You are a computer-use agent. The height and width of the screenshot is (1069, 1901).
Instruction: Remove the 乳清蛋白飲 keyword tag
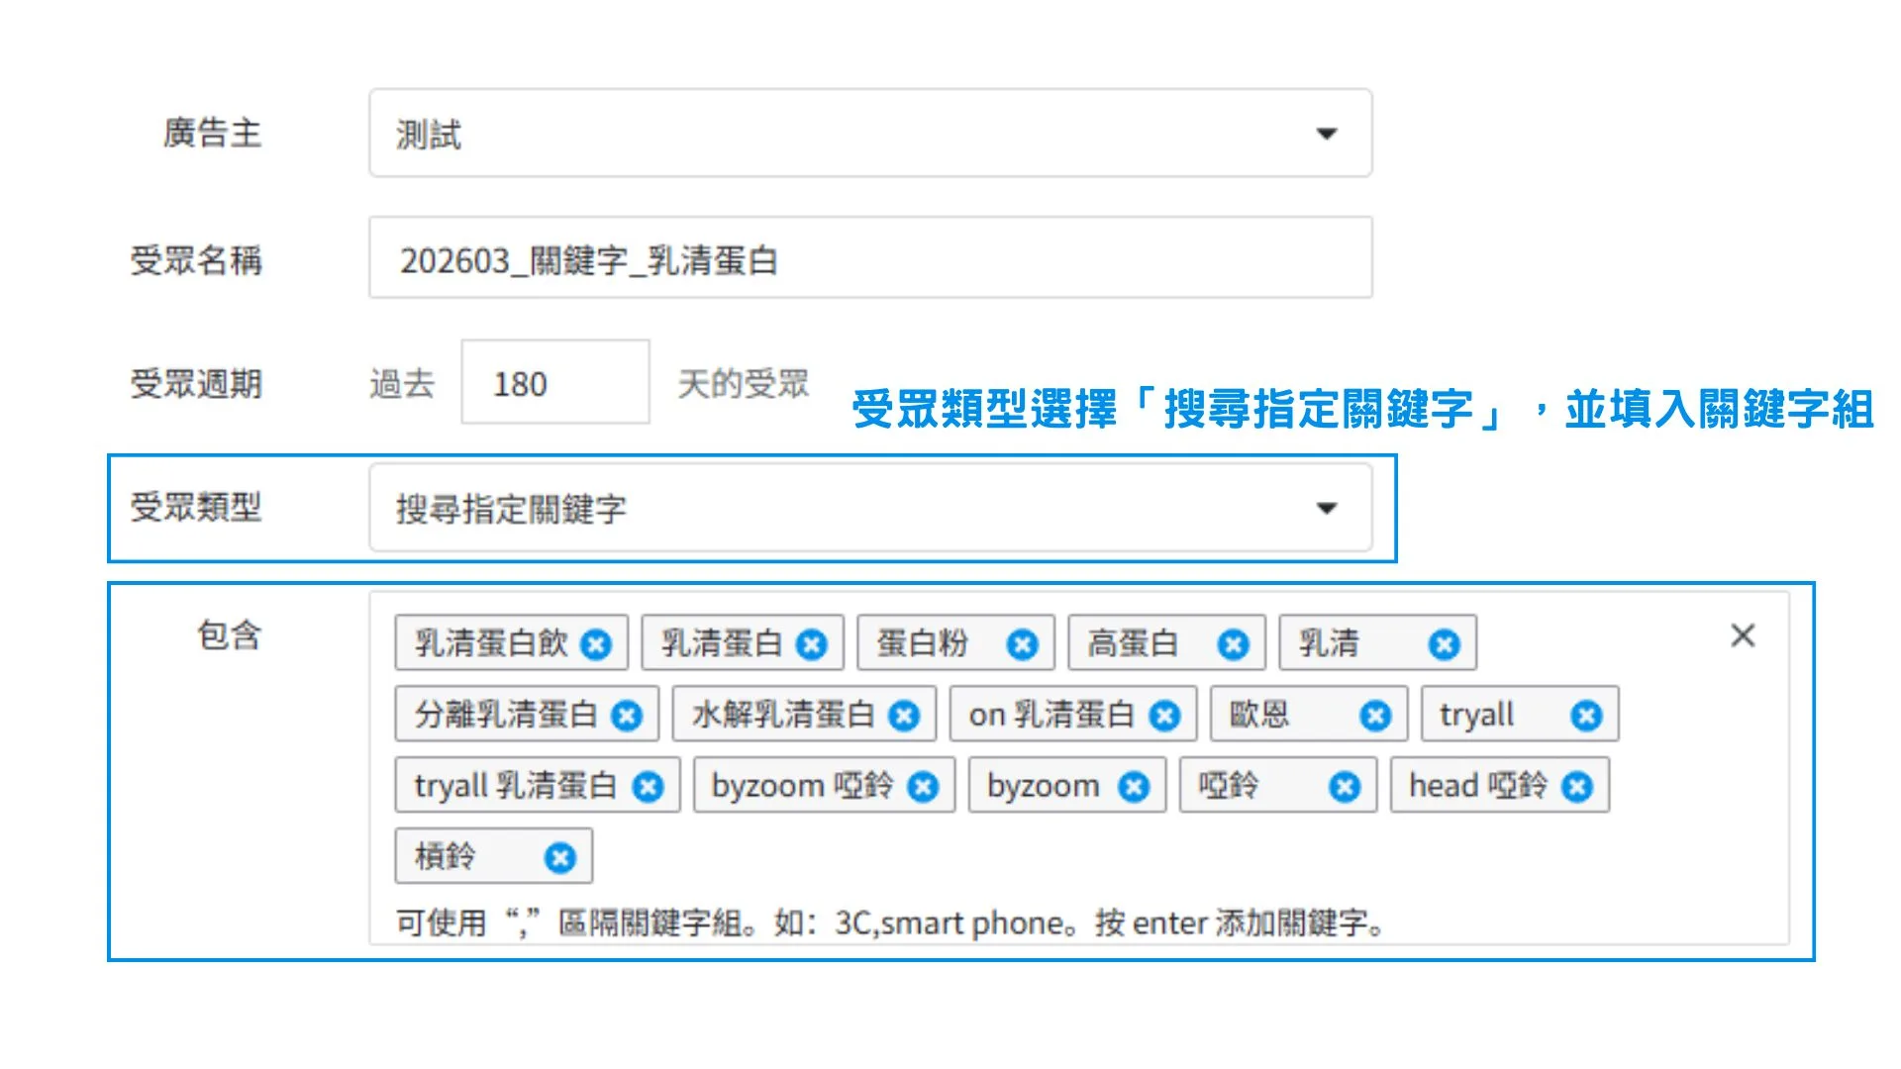595,642
